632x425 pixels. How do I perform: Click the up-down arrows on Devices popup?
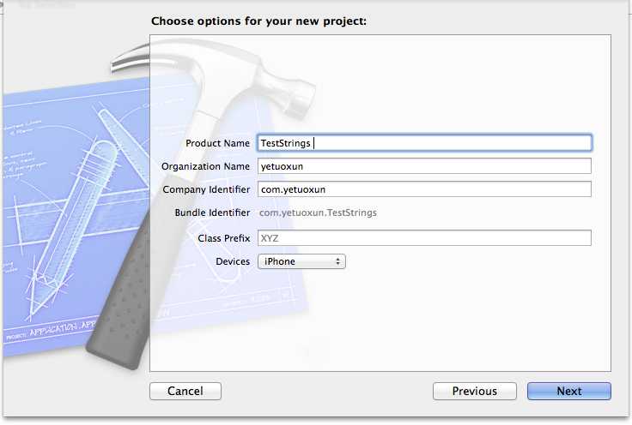[x=337, y=261]
